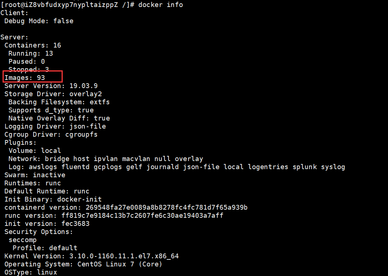
Task: Click the 'Server Version: 19.03.9' line
Action: tap(51, 86)
